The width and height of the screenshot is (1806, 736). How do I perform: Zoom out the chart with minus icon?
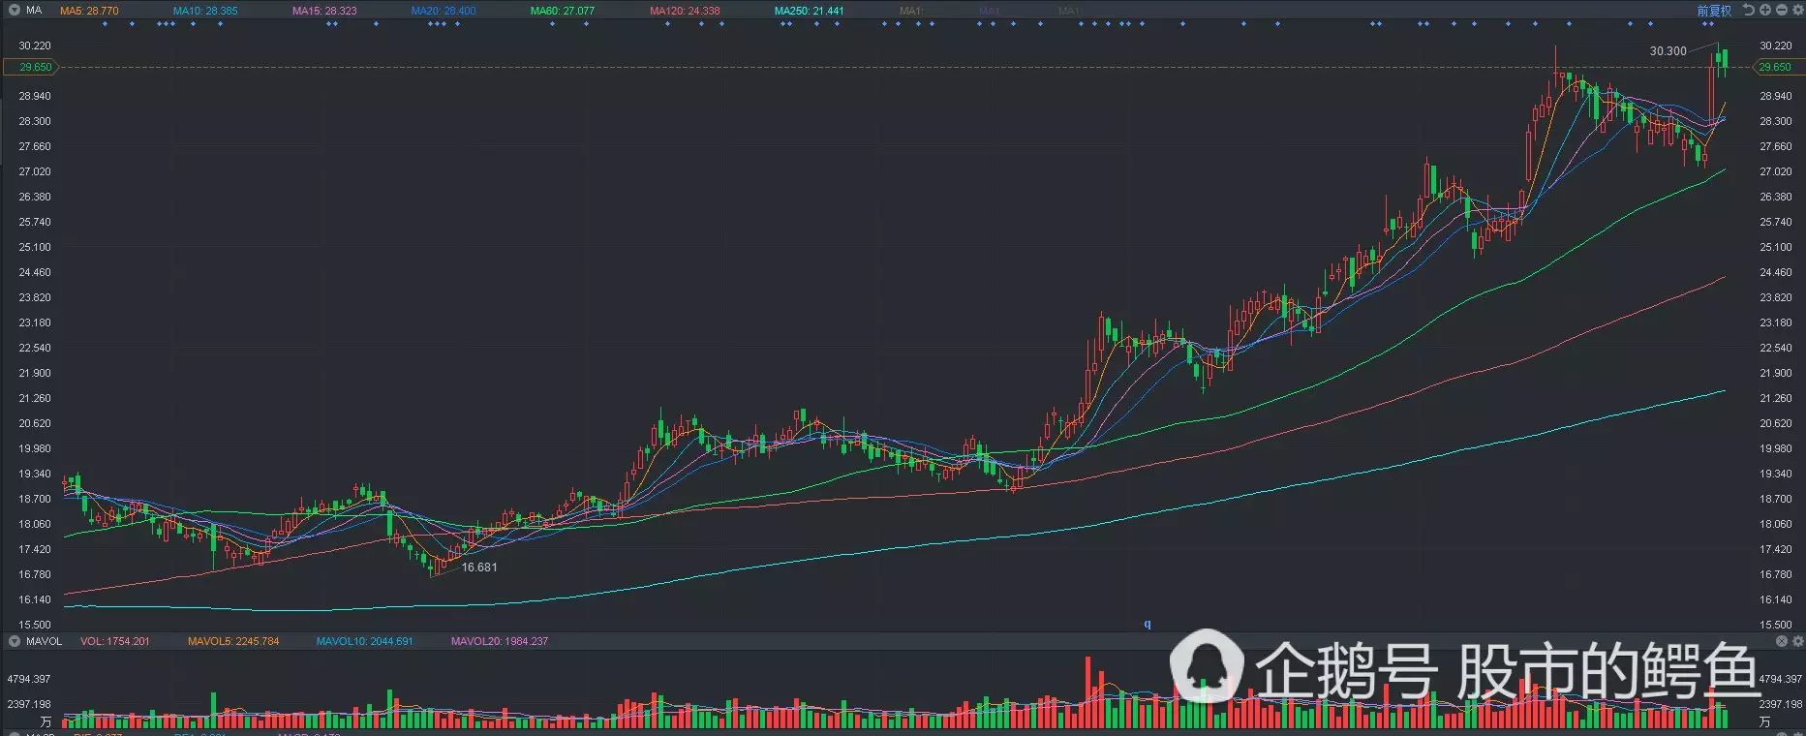tap(1781, 10)
